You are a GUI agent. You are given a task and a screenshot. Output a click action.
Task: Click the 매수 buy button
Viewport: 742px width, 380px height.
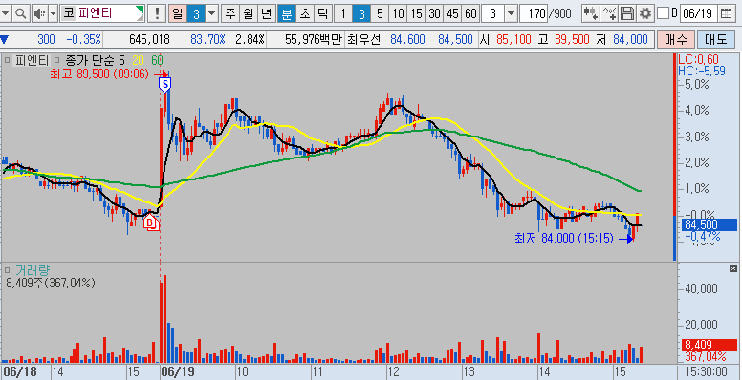(x=675, y=39)
